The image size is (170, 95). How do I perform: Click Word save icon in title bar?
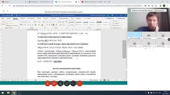pos(17,15)
